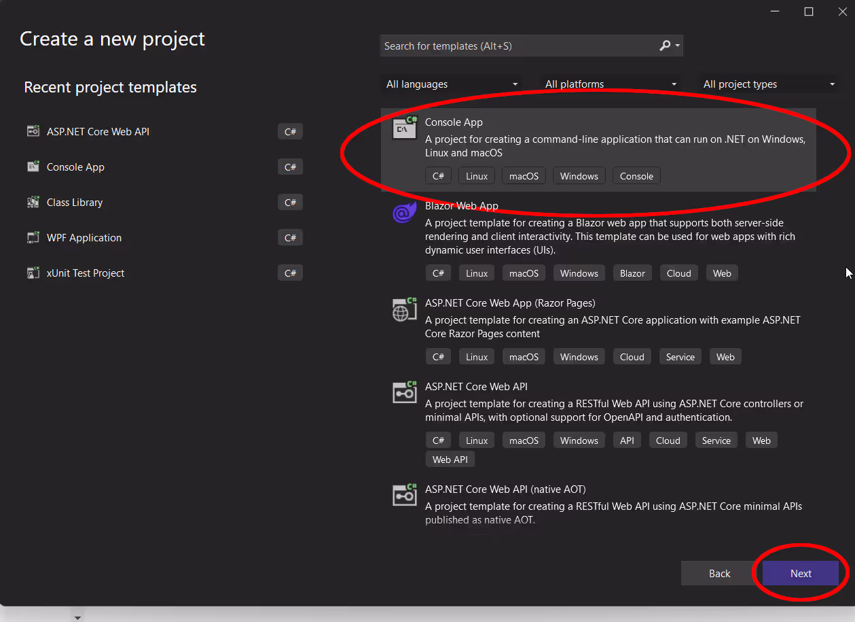Click the API tag under ASP.NET Core Web API
Screen dimensions: 855x622
coord(627,440)
